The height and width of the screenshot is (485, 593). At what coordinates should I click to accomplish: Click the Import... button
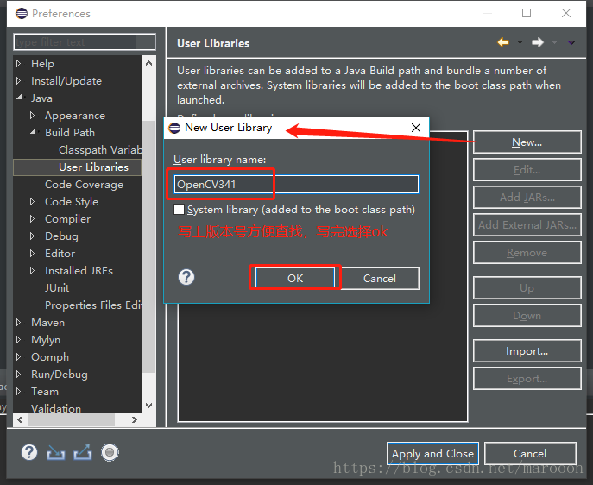(527, 351)
